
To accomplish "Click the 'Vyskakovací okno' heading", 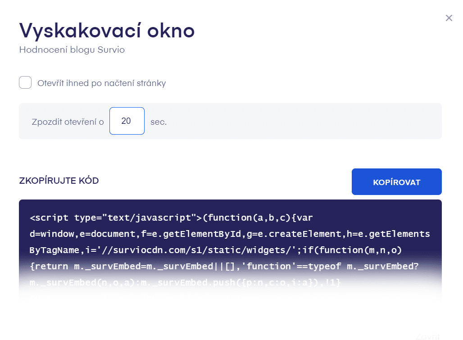I will tap(107, 31).
